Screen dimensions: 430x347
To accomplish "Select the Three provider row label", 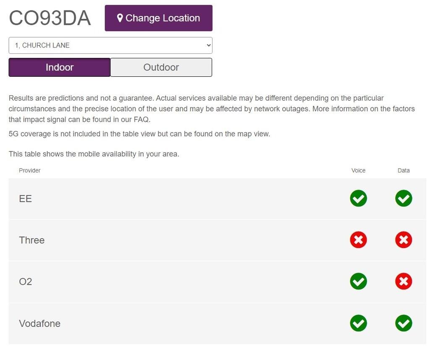I will pos(31,240).
